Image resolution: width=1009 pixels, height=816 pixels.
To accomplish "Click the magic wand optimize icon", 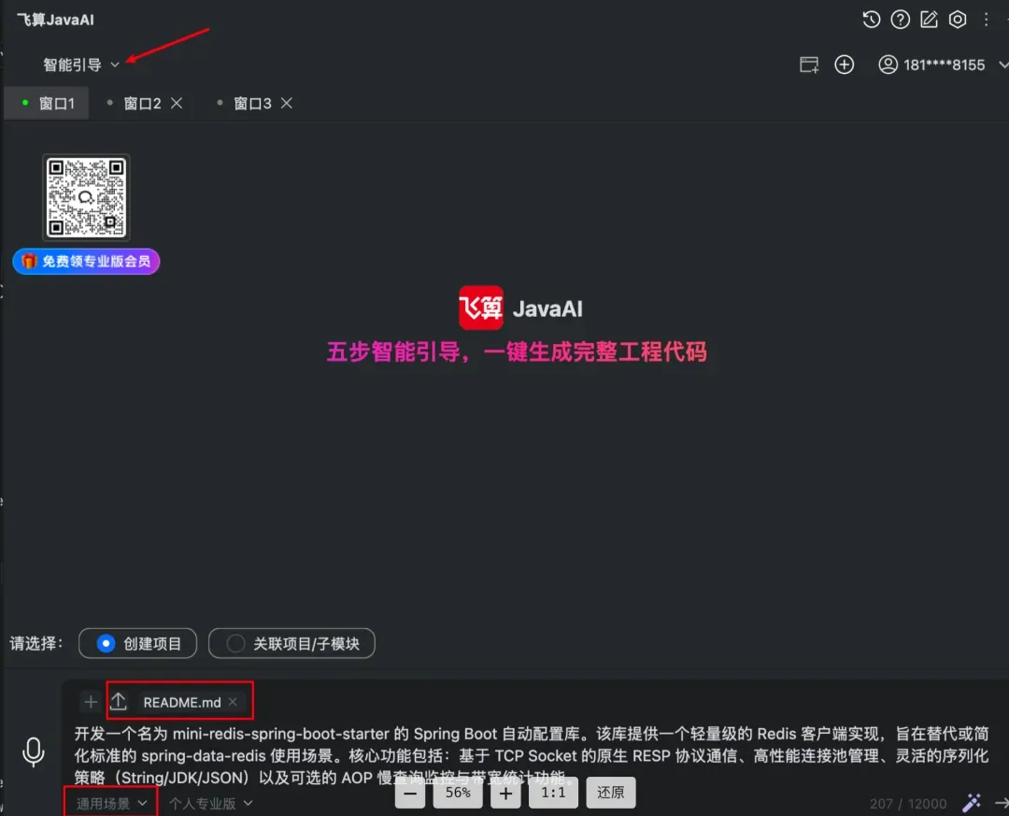I will pyautogui.click(x=972, y=803).
